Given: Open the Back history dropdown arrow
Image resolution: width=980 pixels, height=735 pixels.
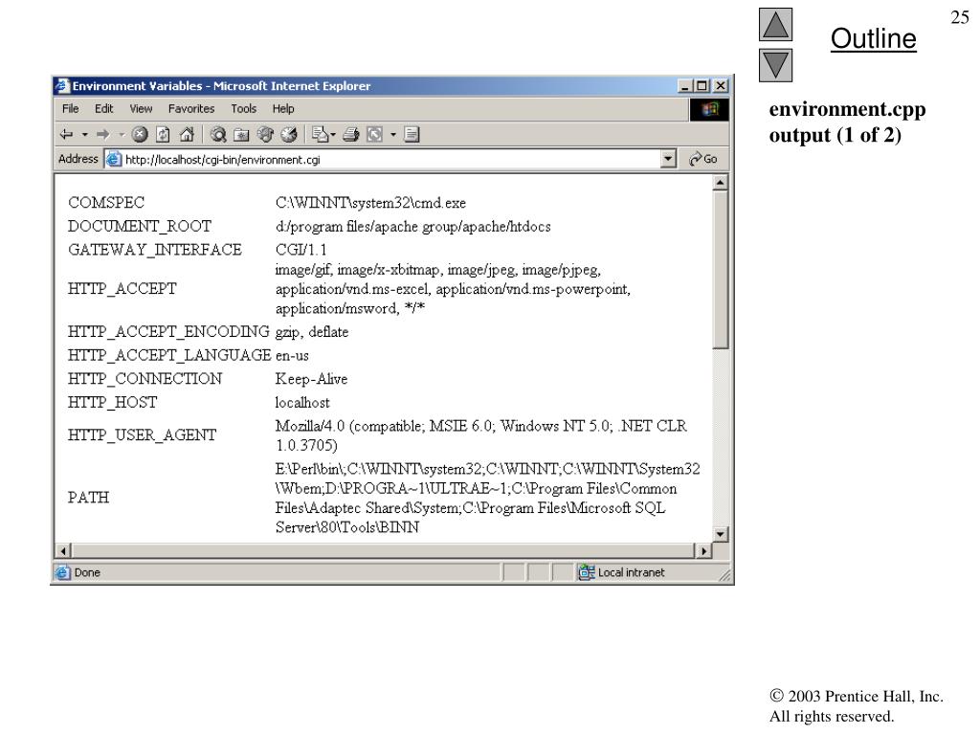Looking at the screenshot, I should pyautogui.click(x=84, y=134).
